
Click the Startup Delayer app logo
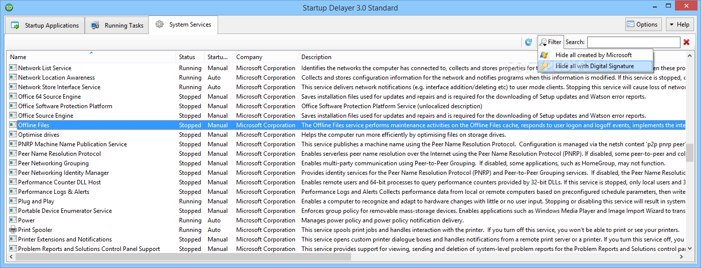point(9,8)
